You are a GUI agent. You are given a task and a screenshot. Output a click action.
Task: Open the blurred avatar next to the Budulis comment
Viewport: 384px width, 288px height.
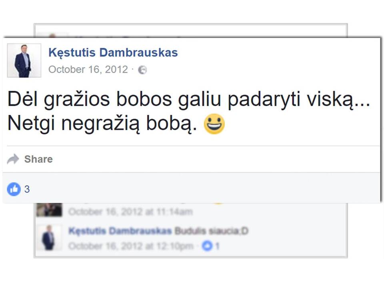point(48,237)
